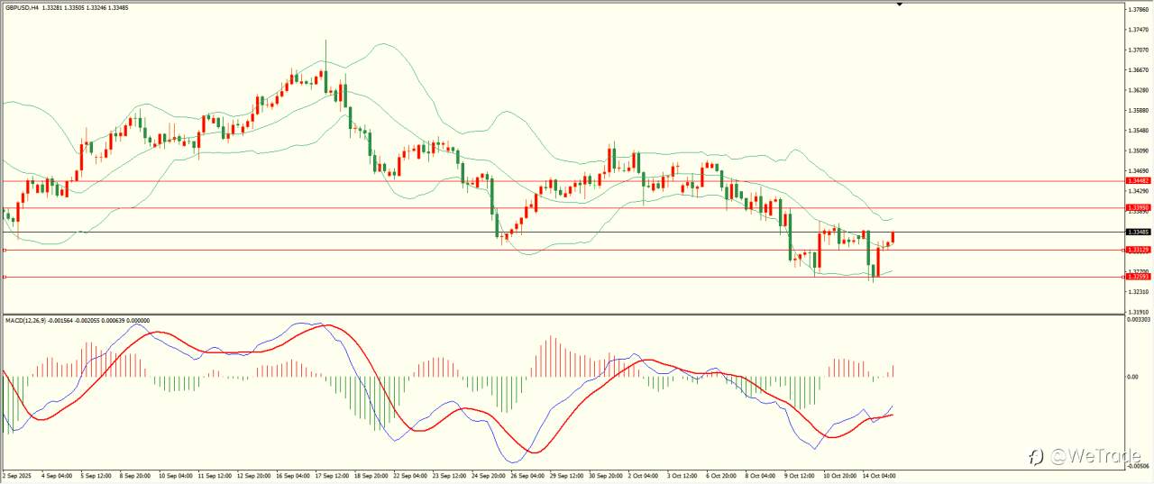Click the chart shift triangle marker at top
This screenshot has height=484, width=1154.
tap(899, 5)
